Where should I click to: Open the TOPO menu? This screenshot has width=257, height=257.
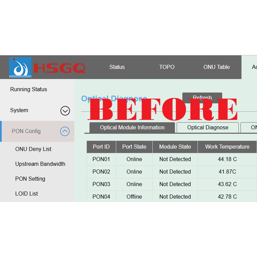coord(167,67)
